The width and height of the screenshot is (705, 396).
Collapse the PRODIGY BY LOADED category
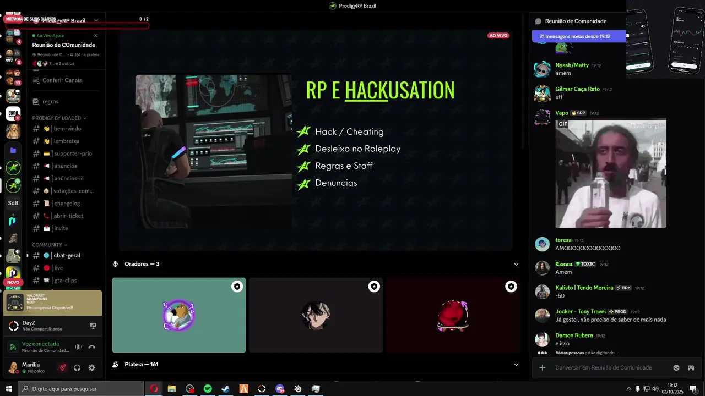(x=59, y=118)
